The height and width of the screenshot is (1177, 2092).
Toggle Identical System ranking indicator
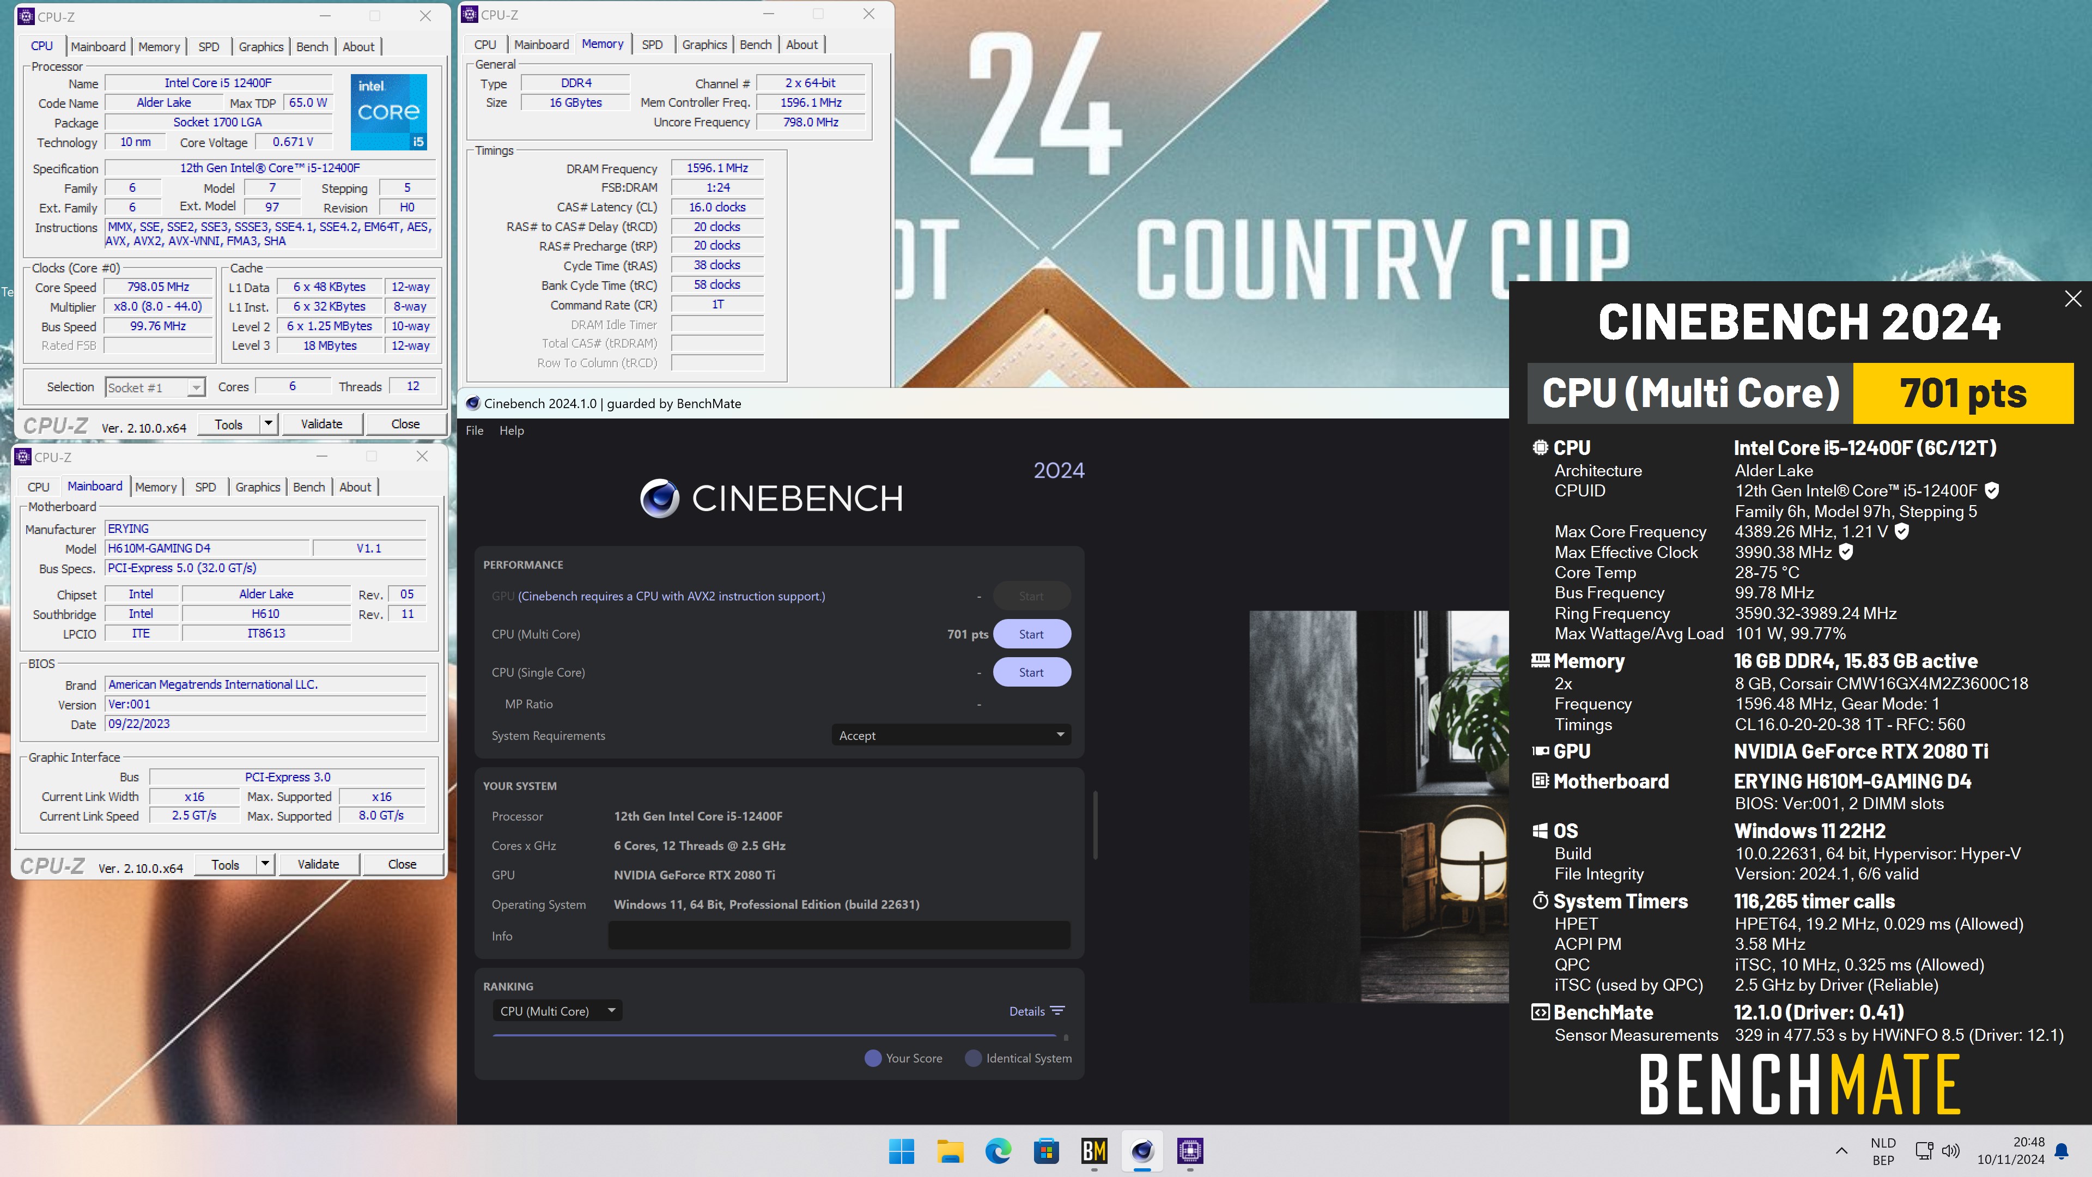pos(973,1058)
